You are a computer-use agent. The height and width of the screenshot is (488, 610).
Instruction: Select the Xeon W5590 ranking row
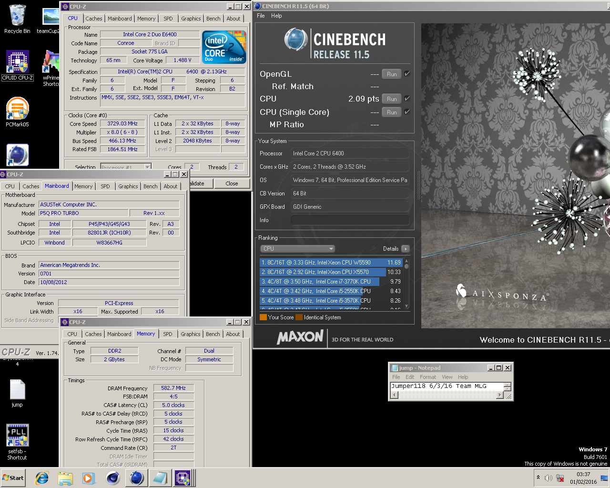331,263
